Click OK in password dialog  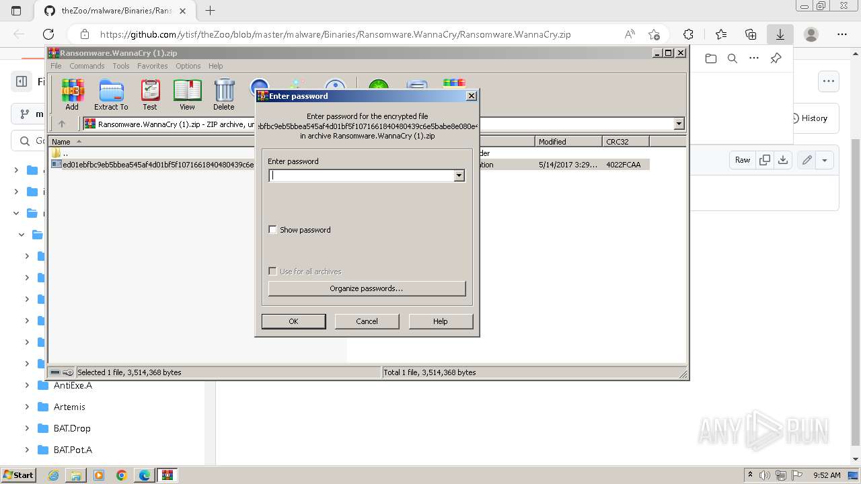point(293,321)
